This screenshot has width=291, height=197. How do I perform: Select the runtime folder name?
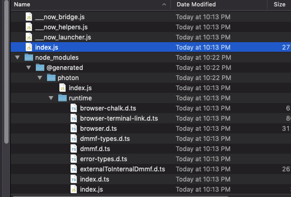click(x=80, y=98)
